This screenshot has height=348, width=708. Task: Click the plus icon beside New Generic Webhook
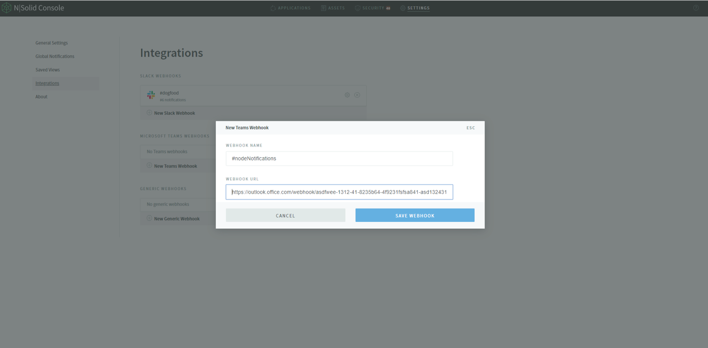(x=149, y=218)
